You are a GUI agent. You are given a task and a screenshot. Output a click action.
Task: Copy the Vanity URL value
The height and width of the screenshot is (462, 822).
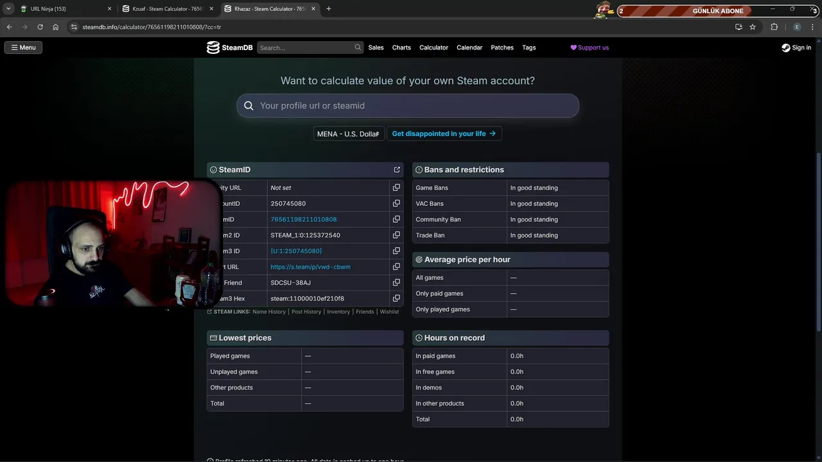point(396,187)
